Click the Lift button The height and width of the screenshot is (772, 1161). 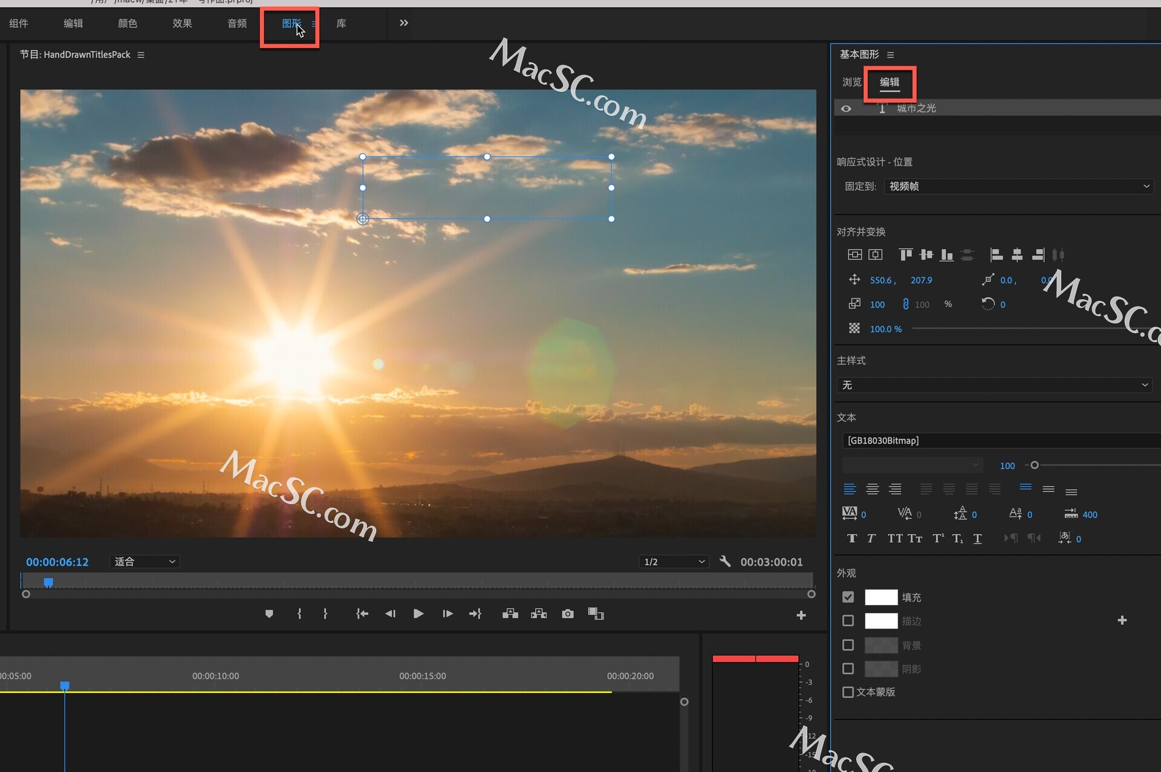510,614
